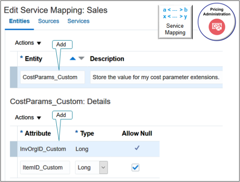This screenshot has width=240, height=182.
Task: Open the Details section Actions menu
Action: click(28, 117)
